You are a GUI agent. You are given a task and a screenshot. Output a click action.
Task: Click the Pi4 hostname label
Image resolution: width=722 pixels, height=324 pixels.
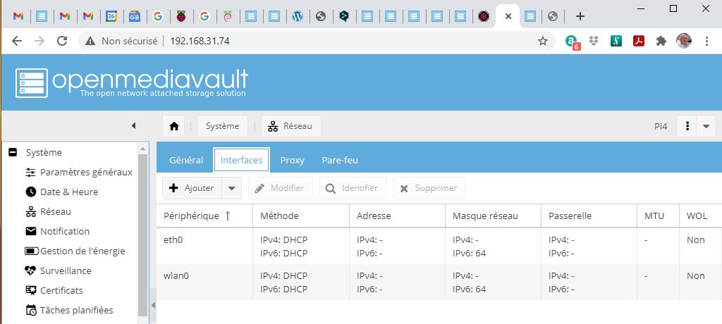[660, 126]
